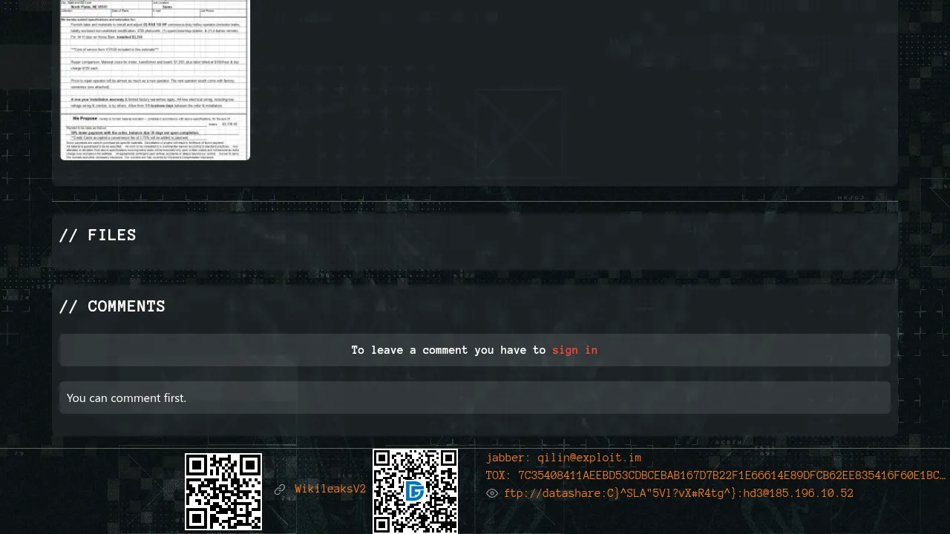Click the chain link icon beside WikileaksV2

(280, 489)
